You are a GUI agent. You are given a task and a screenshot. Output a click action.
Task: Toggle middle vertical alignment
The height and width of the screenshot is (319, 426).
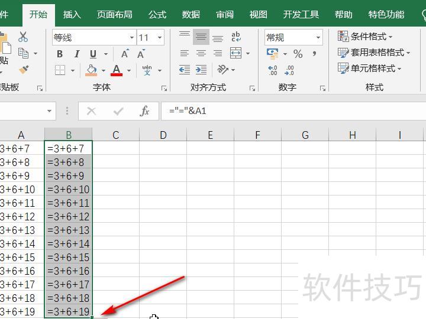[201, 37]
